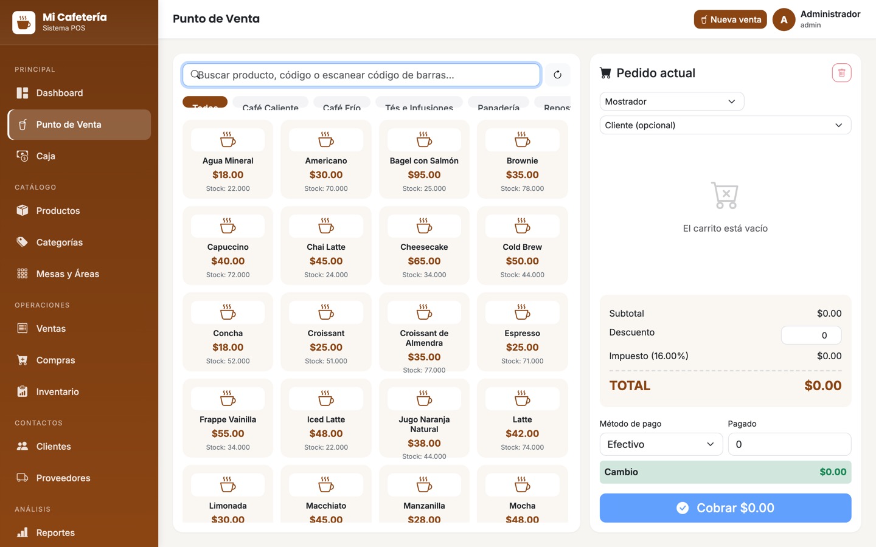The height and width of the screenshot is (547, 876).
Task: Click the Mi Cafetería coffee cup logo
Action: [24, 22]
